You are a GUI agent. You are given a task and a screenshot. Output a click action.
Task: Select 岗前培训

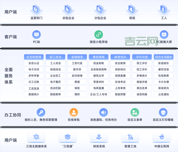pos(120,69)
